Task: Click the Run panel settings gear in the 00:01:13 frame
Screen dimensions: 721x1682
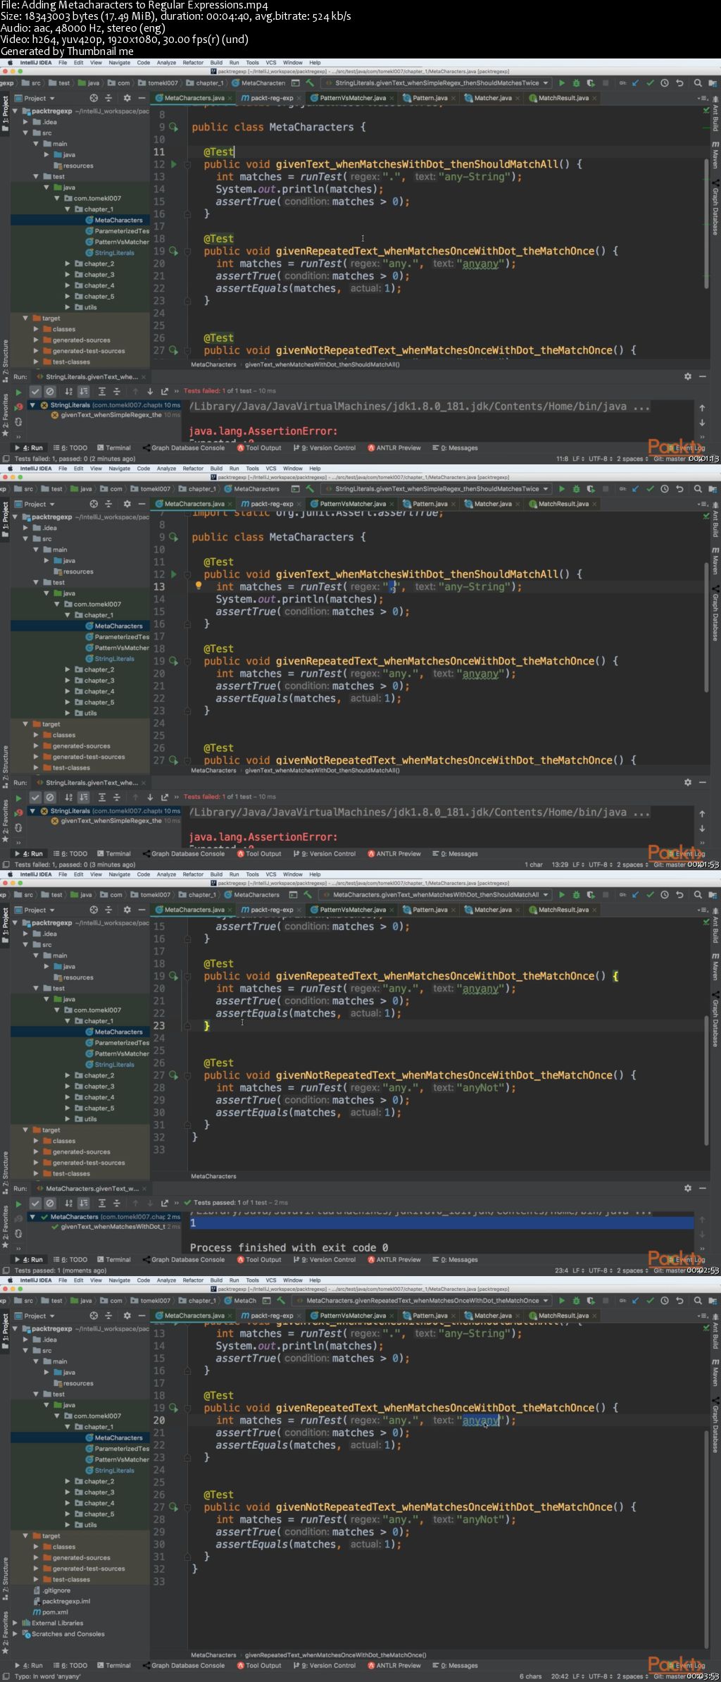Action: coord(688,377)
